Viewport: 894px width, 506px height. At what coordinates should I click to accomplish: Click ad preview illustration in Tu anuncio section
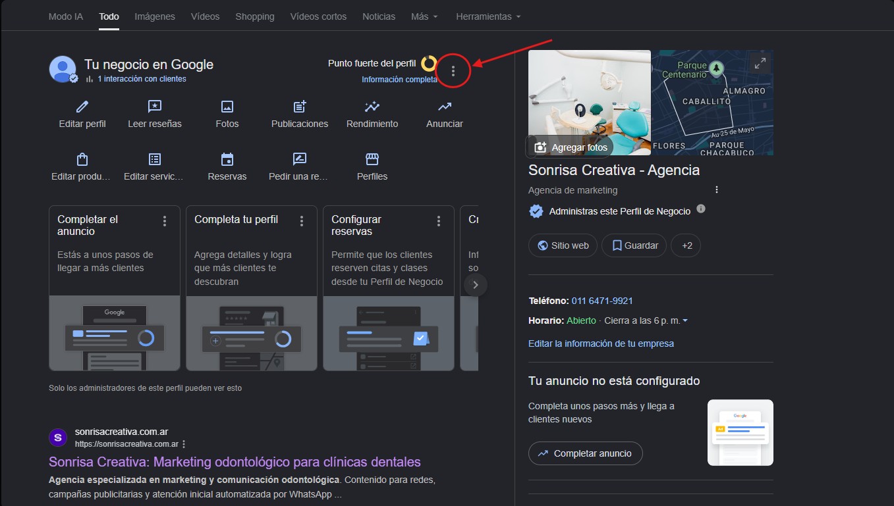tap(740, 432)
